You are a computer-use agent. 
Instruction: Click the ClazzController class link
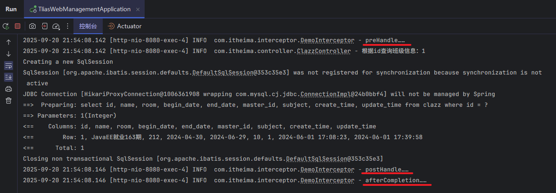(324, 51)
